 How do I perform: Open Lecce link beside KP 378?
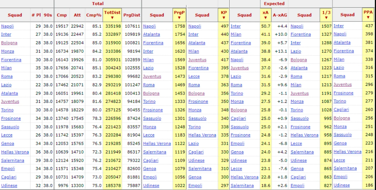(x=194, y=76)
